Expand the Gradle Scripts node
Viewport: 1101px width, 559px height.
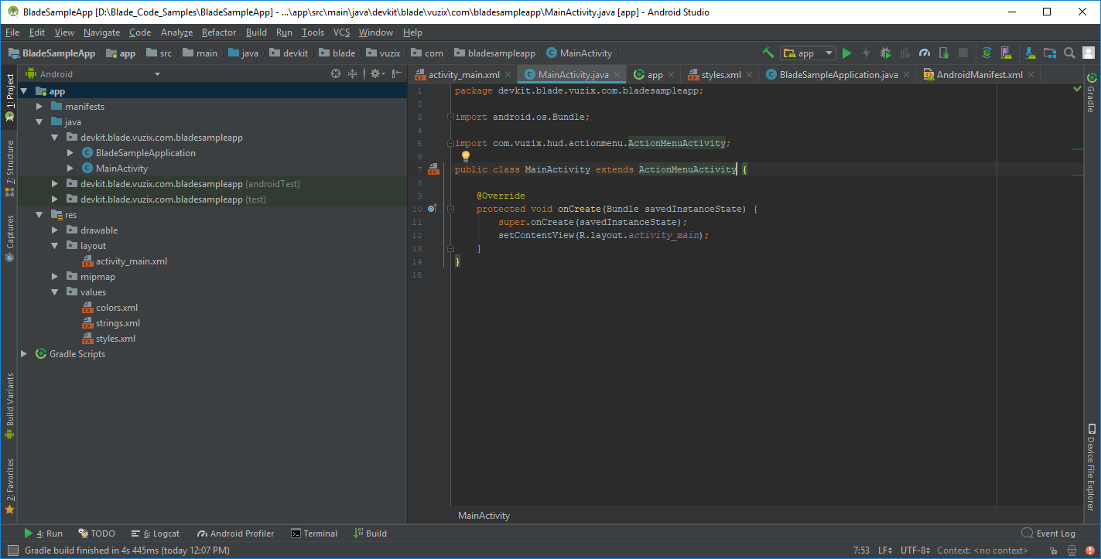click(23, 354)
